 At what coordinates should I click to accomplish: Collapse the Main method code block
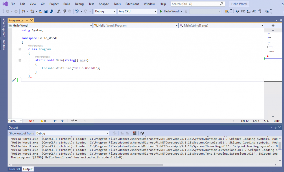20,60
